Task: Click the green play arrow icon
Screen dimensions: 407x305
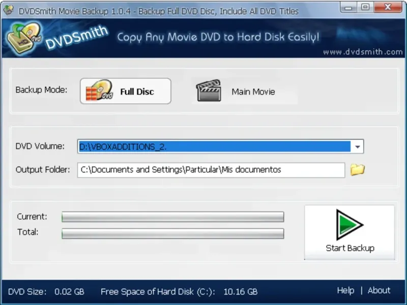Action: click(348, 225)
